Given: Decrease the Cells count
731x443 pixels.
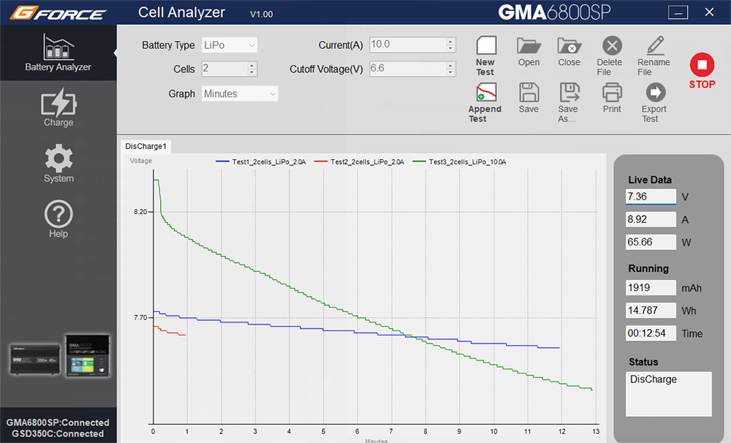Looking at the screenshot, I should pyautogui.click(x=252, y=72).
